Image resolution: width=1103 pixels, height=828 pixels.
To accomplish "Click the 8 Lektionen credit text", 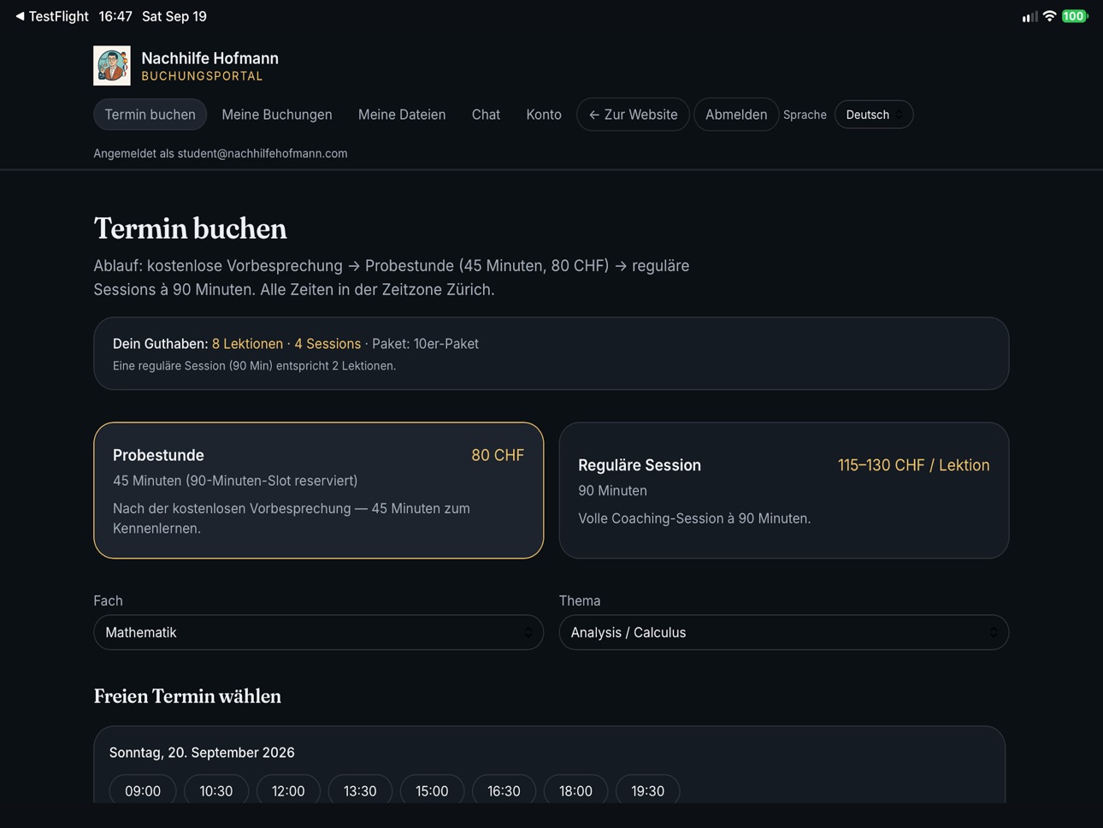I will pyautogui.click(x=247, y=344).
